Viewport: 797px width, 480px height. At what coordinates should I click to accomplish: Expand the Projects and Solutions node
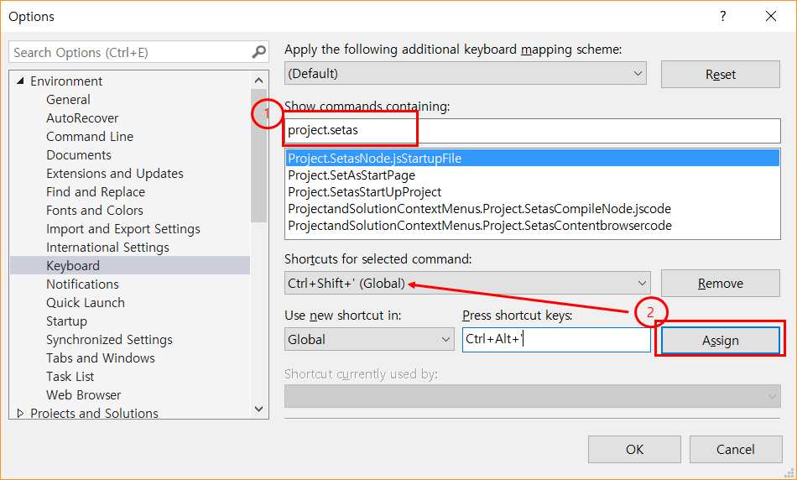(x=20, y=414)
